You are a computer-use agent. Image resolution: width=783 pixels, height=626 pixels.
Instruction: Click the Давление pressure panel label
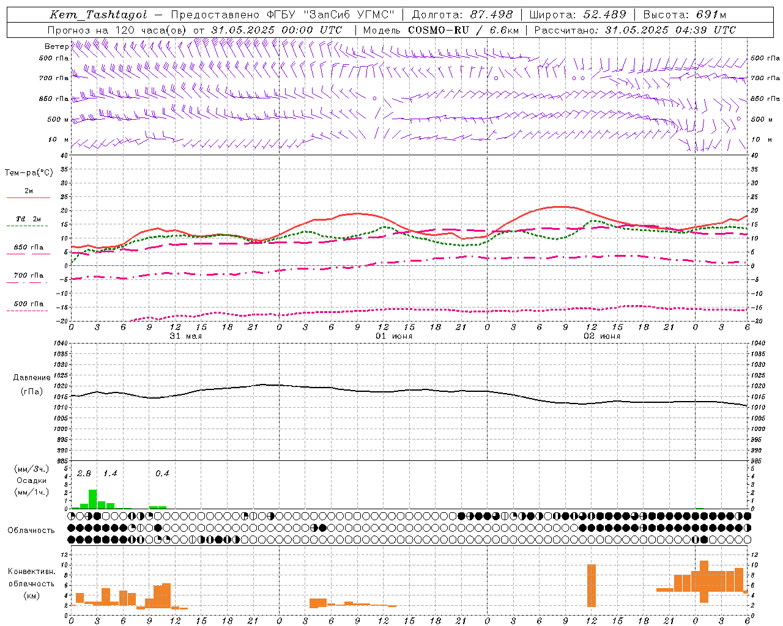pos(32,378)
